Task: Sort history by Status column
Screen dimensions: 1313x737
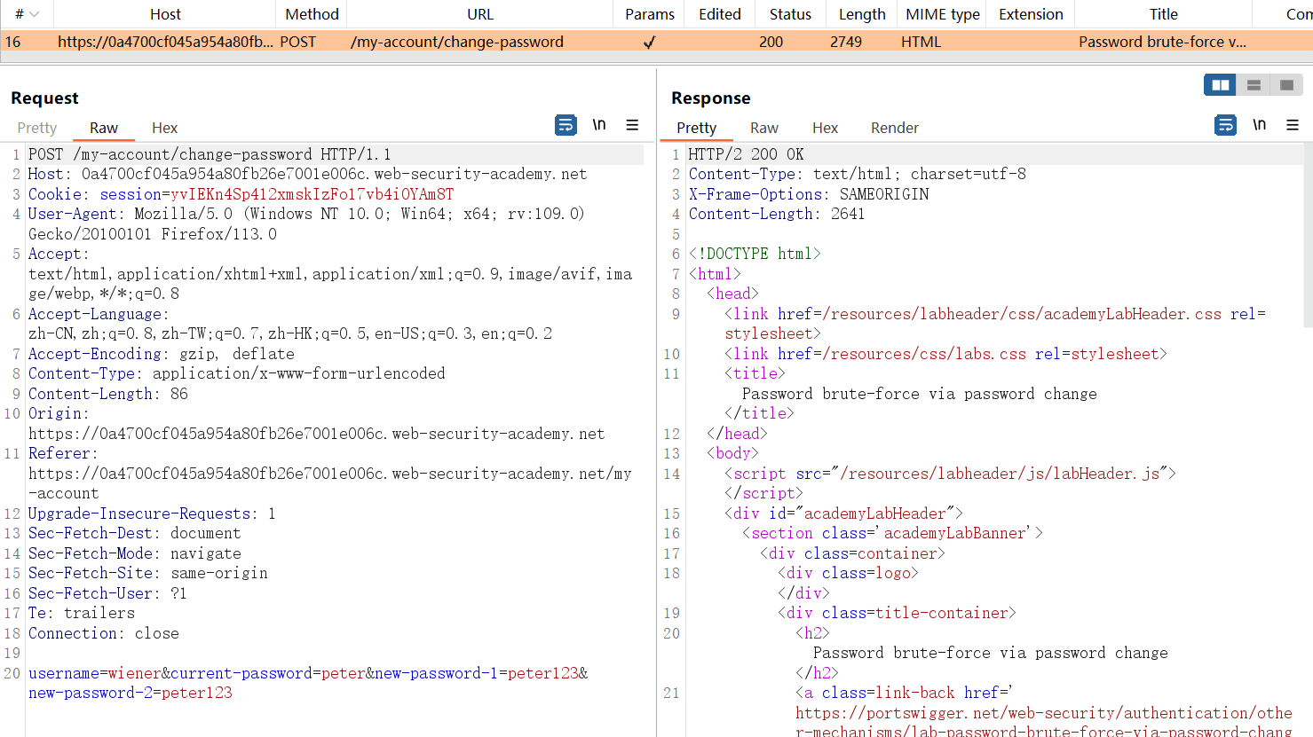Action: coord(790,14)
